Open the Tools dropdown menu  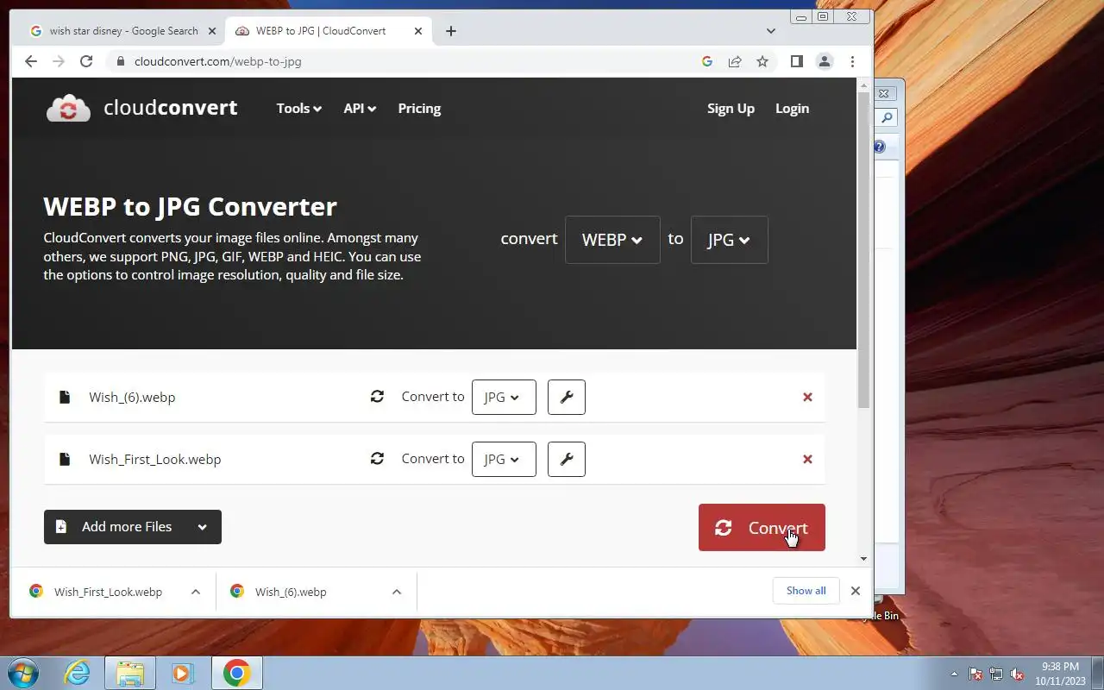(x=298, y=109)
